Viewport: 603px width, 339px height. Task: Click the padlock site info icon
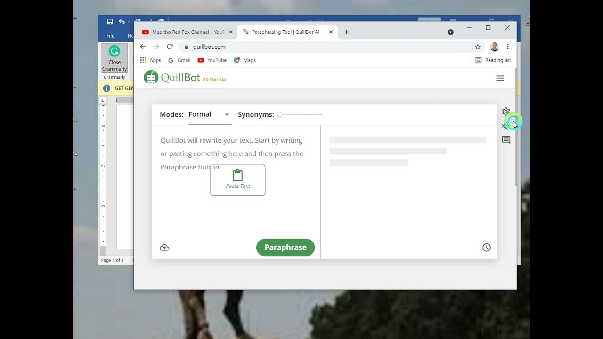tap(187, 47)
